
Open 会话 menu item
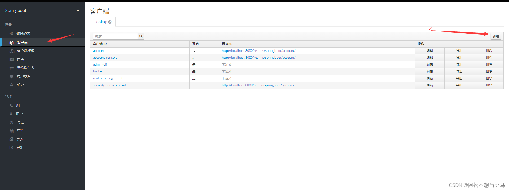20,122
